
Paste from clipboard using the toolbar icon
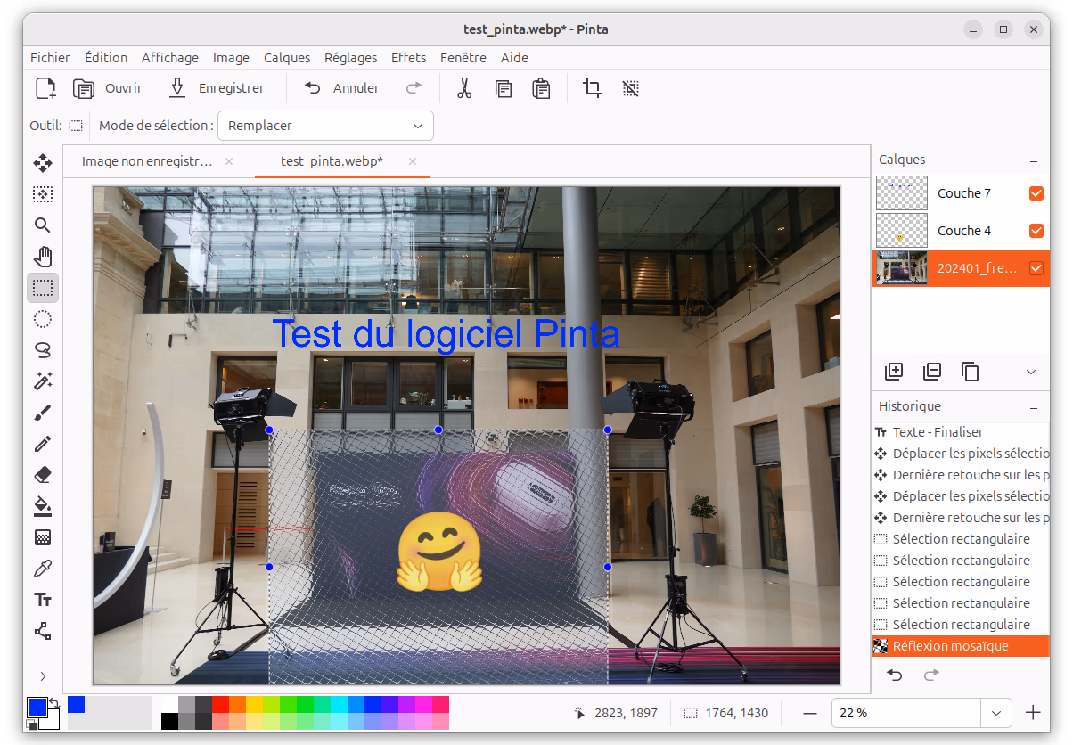(x=541, y=88)
